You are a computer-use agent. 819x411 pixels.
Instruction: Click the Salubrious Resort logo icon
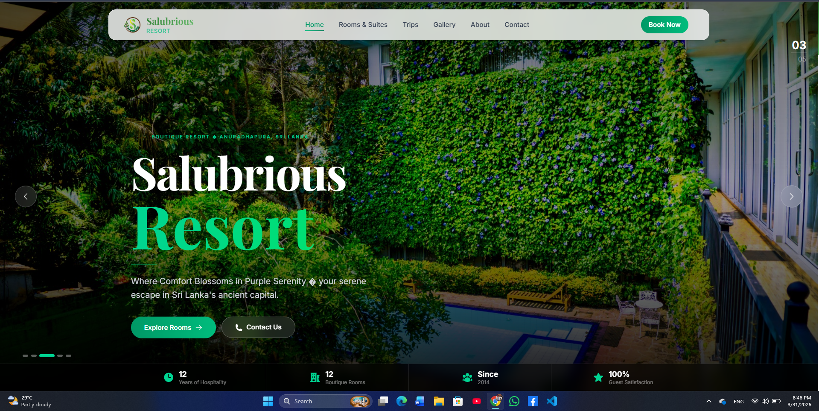pyautogui.click(x=132, y=25)
